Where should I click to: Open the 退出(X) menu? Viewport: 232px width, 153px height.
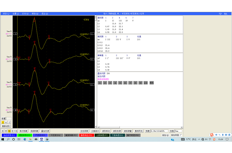(45, 14)
